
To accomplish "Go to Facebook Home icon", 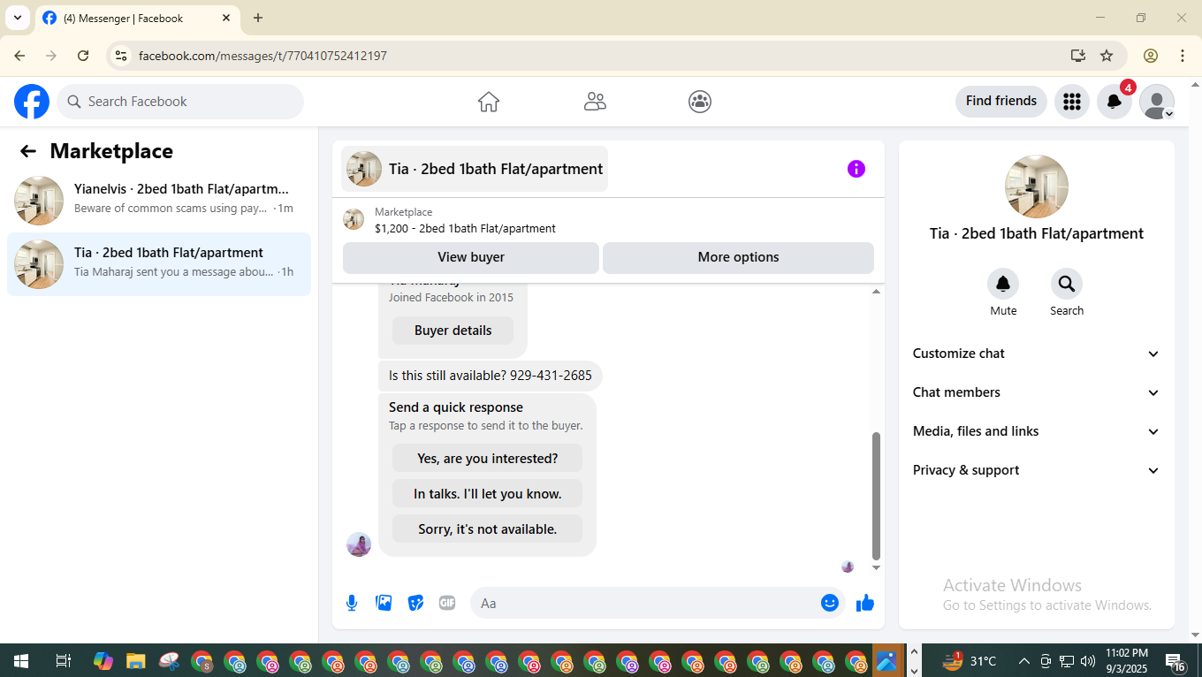I will click(489, 102).
